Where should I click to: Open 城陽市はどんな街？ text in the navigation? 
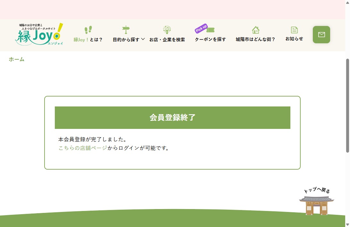[x=255, y=39]
